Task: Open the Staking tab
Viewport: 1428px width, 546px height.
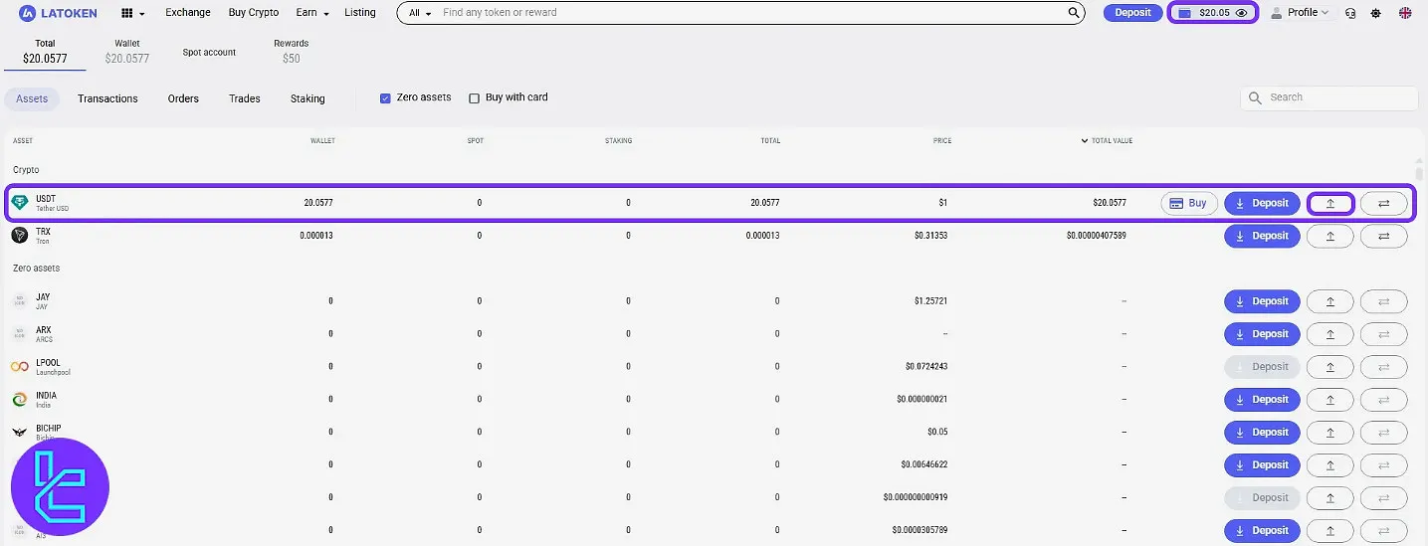Action: coord(307,98)
